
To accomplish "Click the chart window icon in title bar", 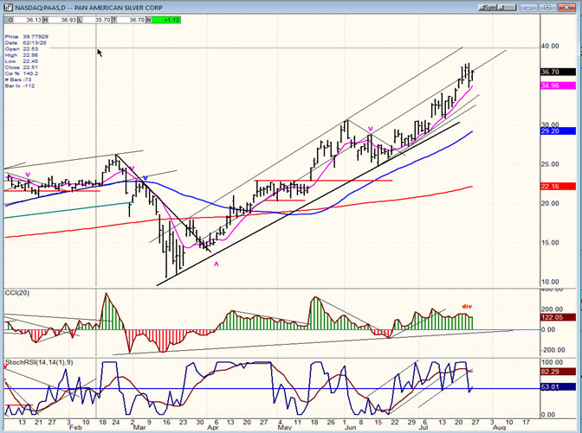I will 7,6.
